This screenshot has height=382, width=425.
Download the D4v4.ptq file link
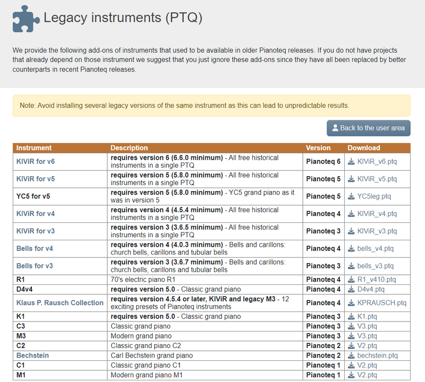click(371, 289)
